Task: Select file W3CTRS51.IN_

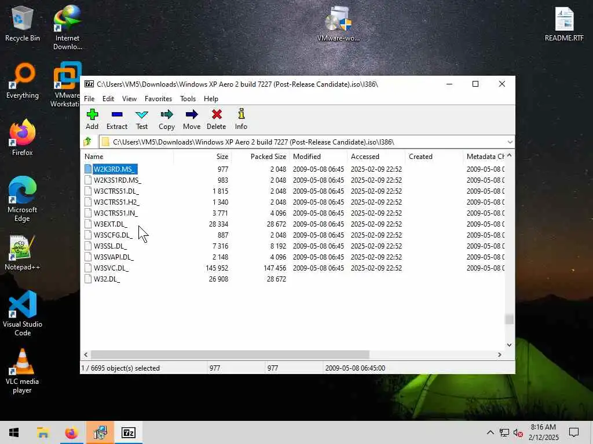Action: (x=115, y=213)
